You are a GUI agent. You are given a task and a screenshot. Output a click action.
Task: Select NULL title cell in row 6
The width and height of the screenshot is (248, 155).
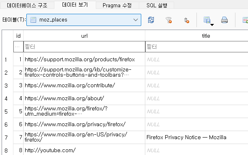[196, 125]
